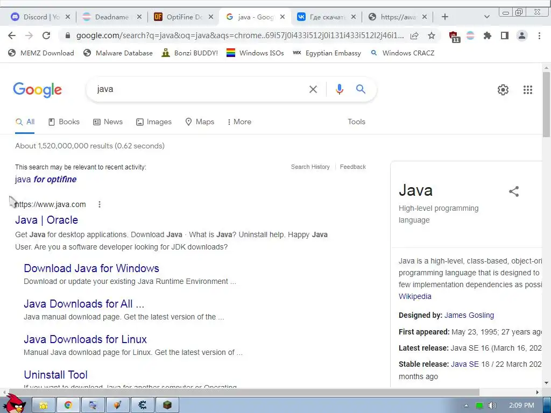
Task: Open Chrome from the taskbar
Action: (x=68, y=405)
